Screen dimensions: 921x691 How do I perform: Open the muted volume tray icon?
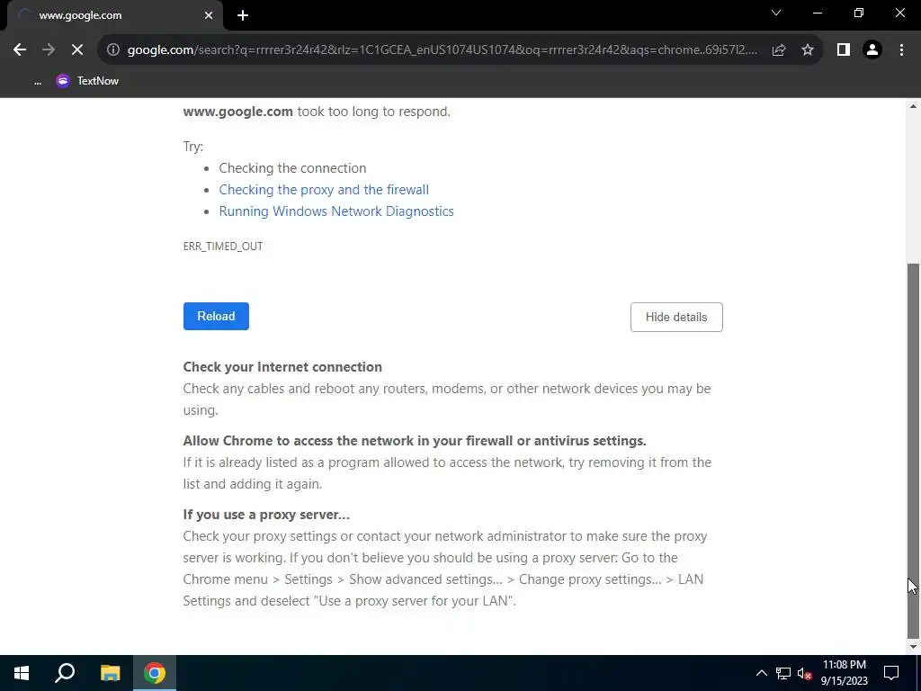pos(805,673)
